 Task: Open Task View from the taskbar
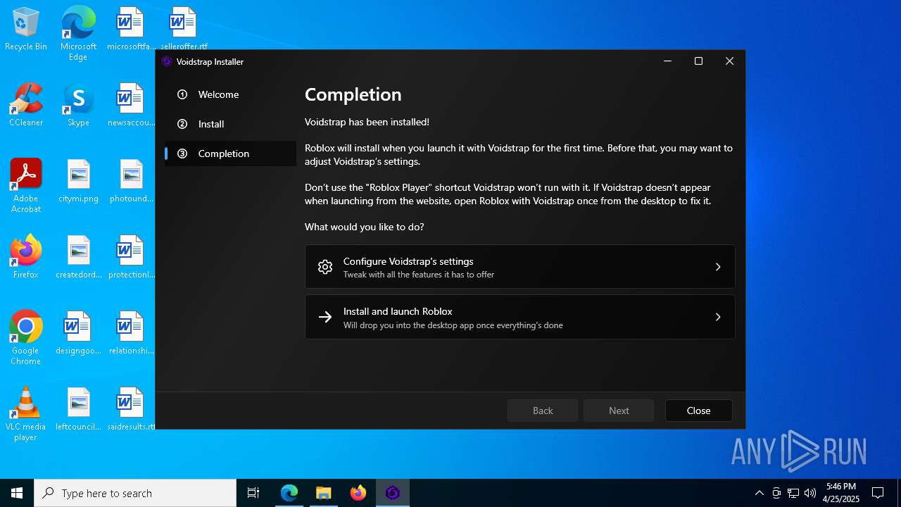253,493
